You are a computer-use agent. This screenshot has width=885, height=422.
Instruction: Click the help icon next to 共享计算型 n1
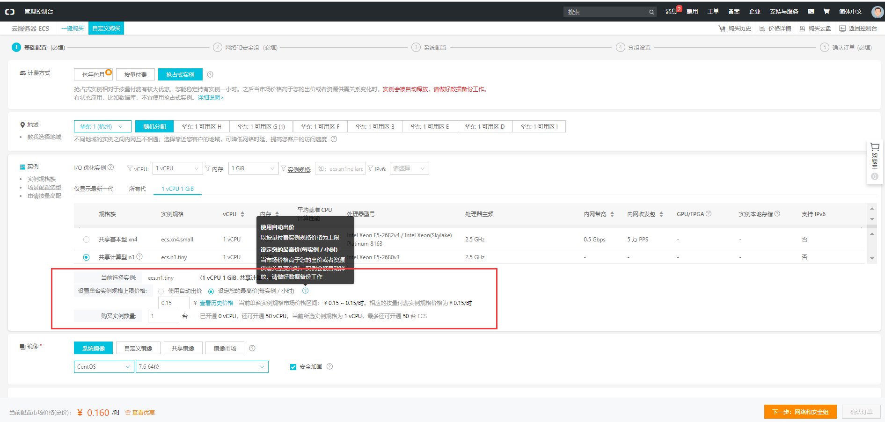point(139,257)
